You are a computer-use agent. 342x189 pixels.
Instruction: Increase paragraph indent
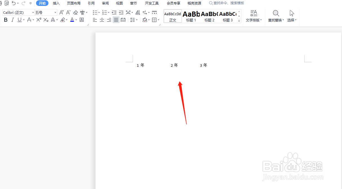point(121,12)
